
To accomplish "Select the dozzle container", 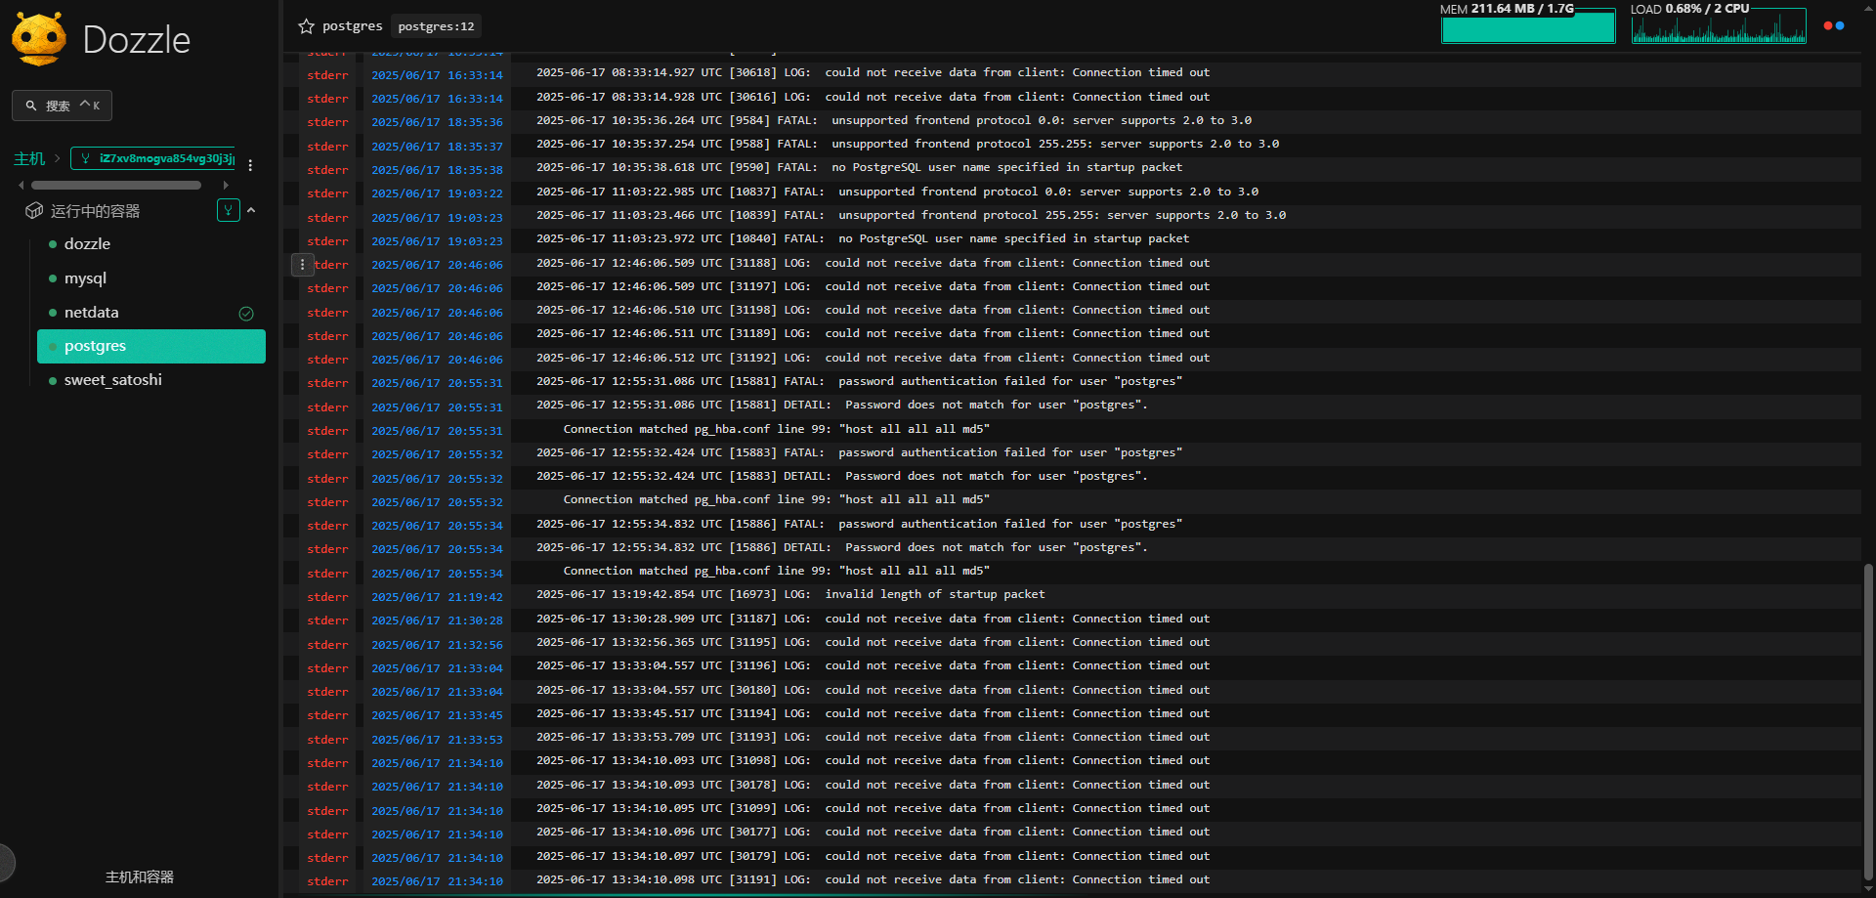I will (x=87, y=244).
